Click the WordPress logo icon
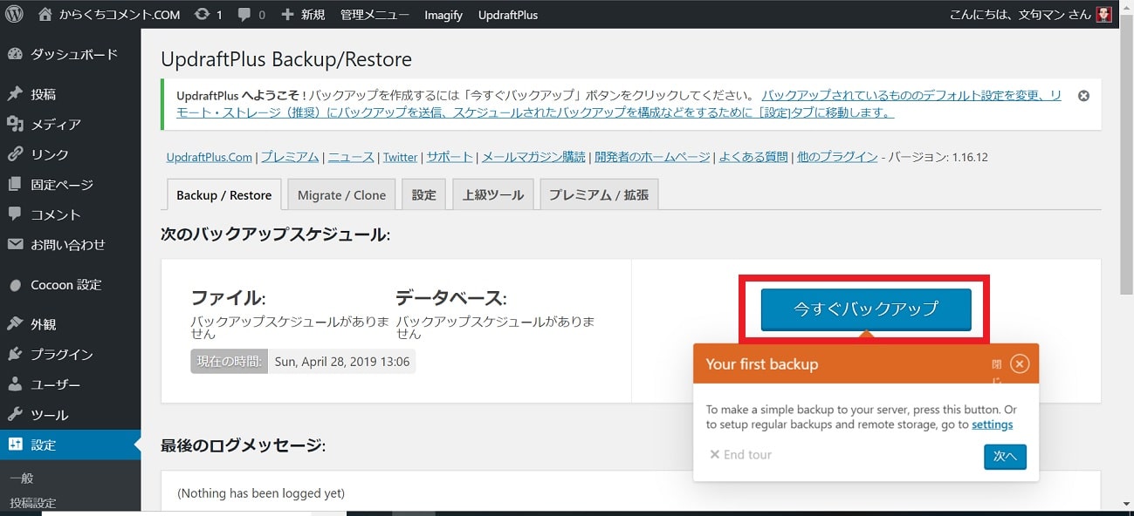The image size is (1134, 516). pos(14,15)
